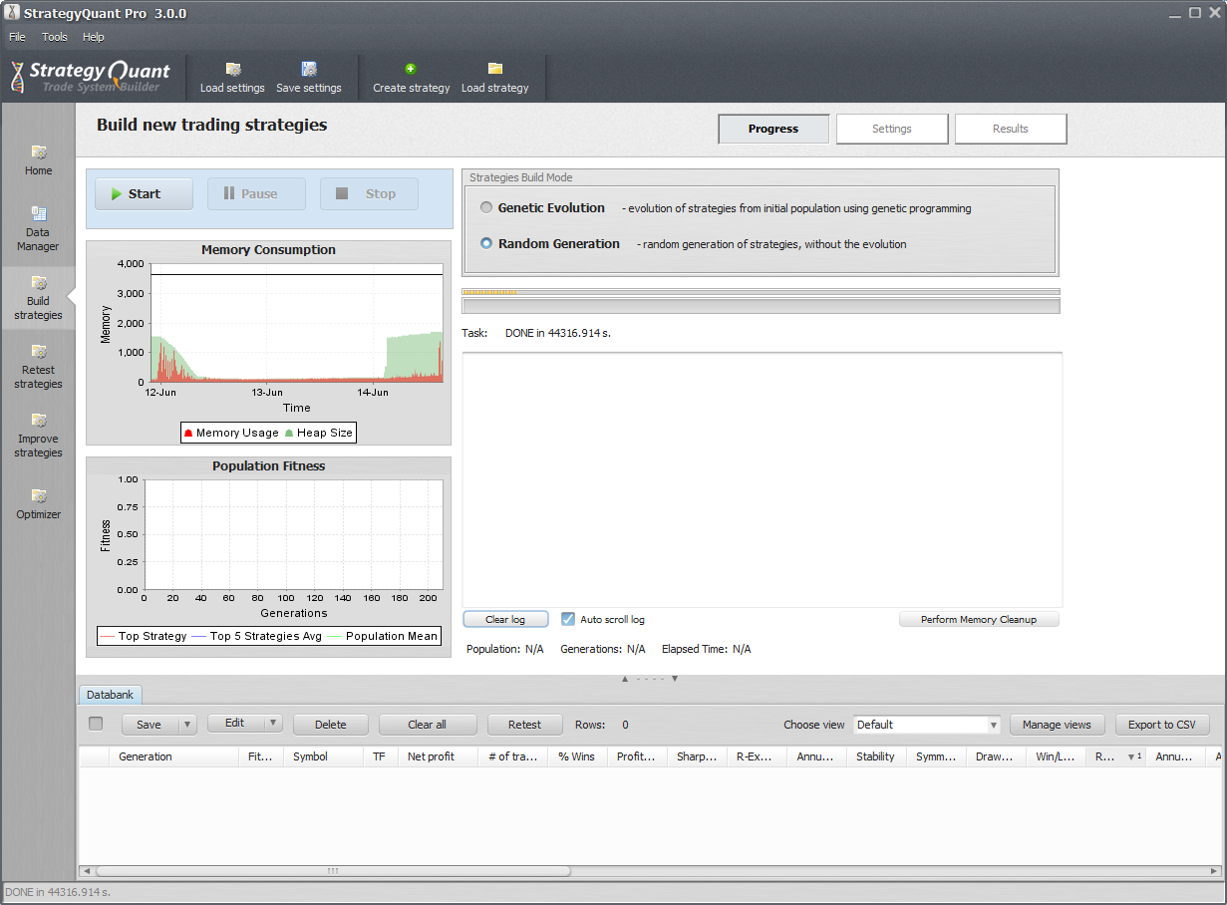
Task: Open Retest strategies sidebar section
Action: [39, 367]
